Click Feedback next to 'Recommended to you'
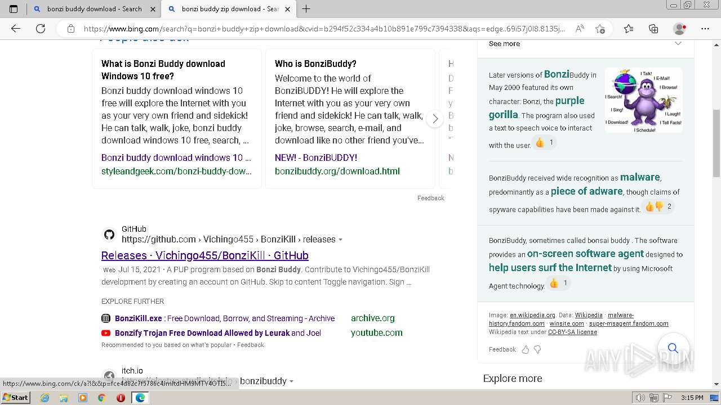Screen dimensions: 721x405 (x=250, y=345)
